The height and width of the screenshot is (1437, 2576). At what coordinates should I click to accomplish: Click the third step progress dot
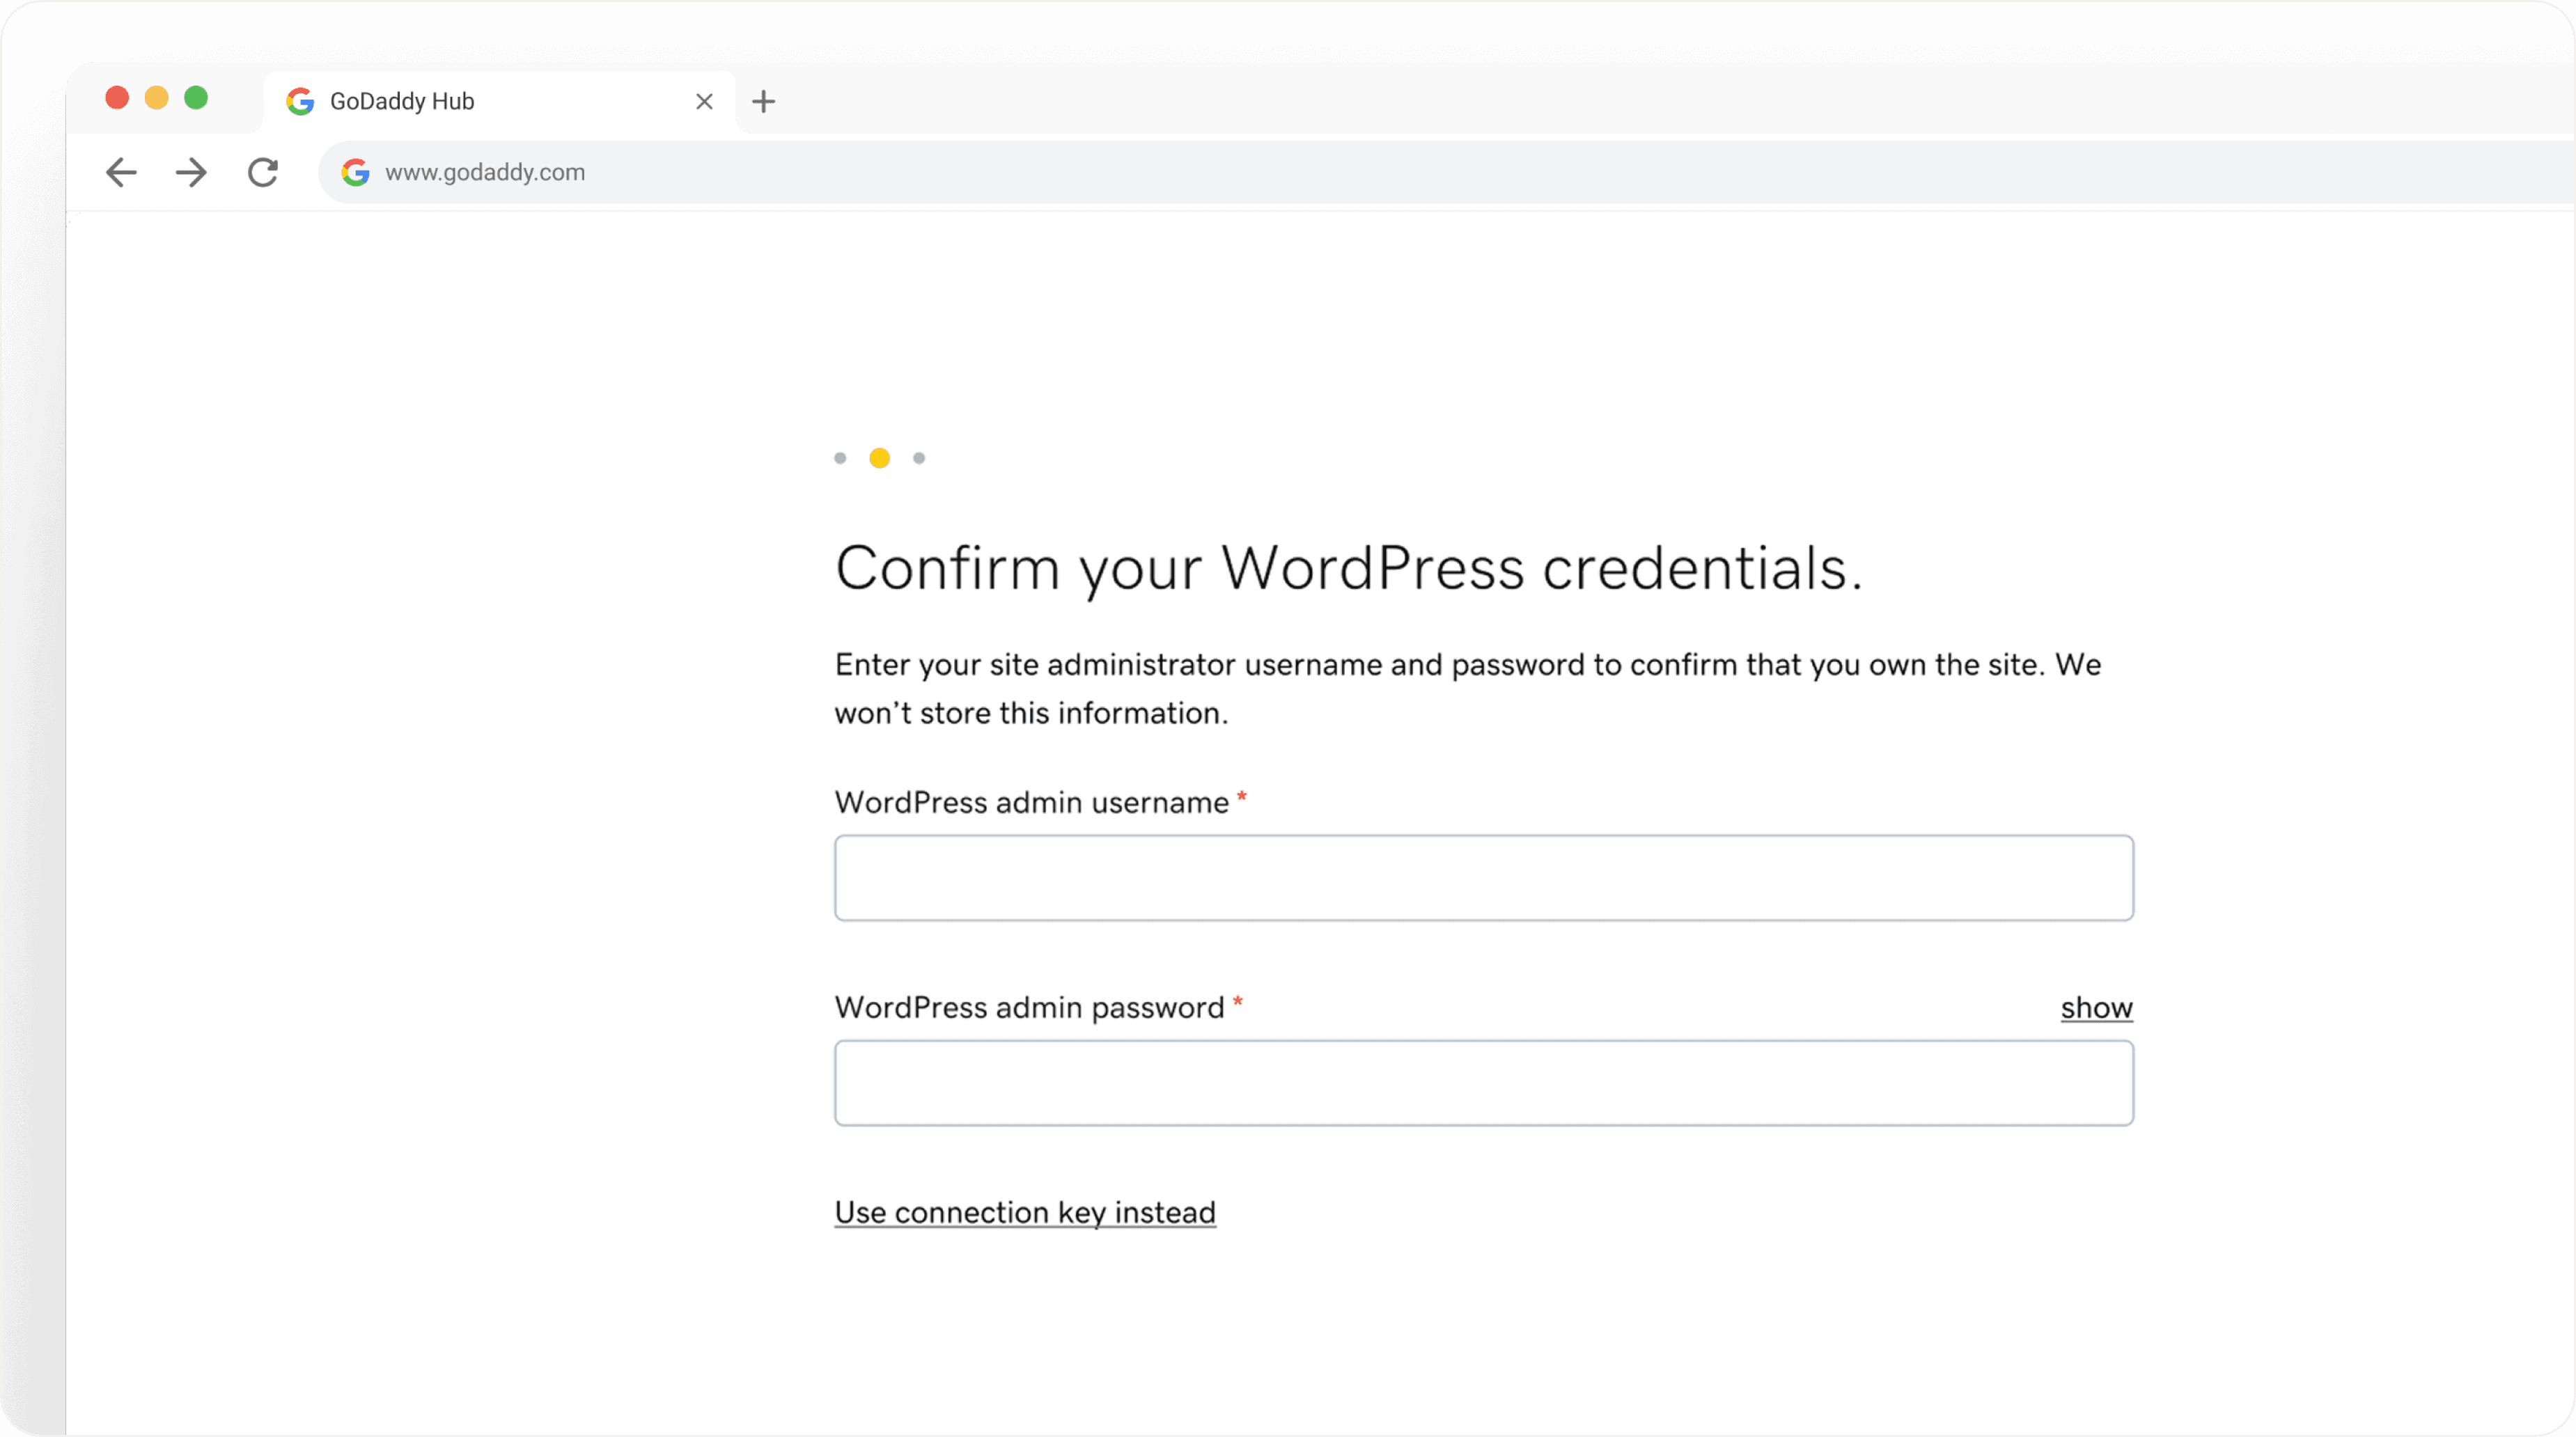pyautogui.click(x=919, y=458)
